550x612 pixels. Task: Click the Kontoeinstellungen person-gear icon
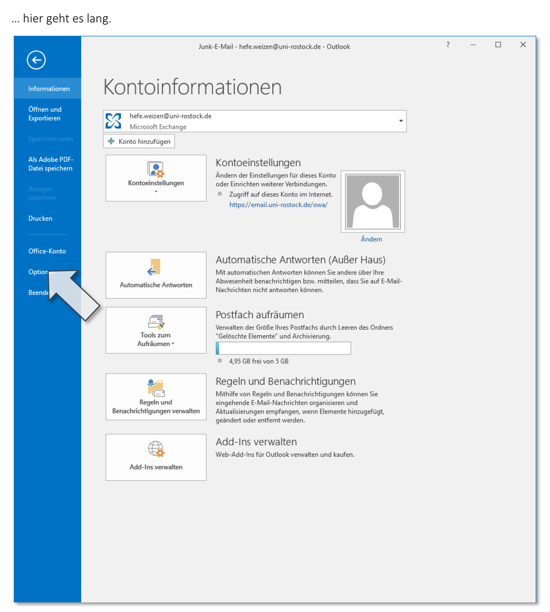(156, 169)
